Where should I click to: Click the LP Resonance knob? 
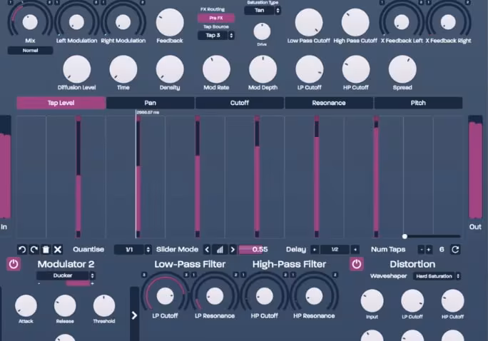pos(215,296)
